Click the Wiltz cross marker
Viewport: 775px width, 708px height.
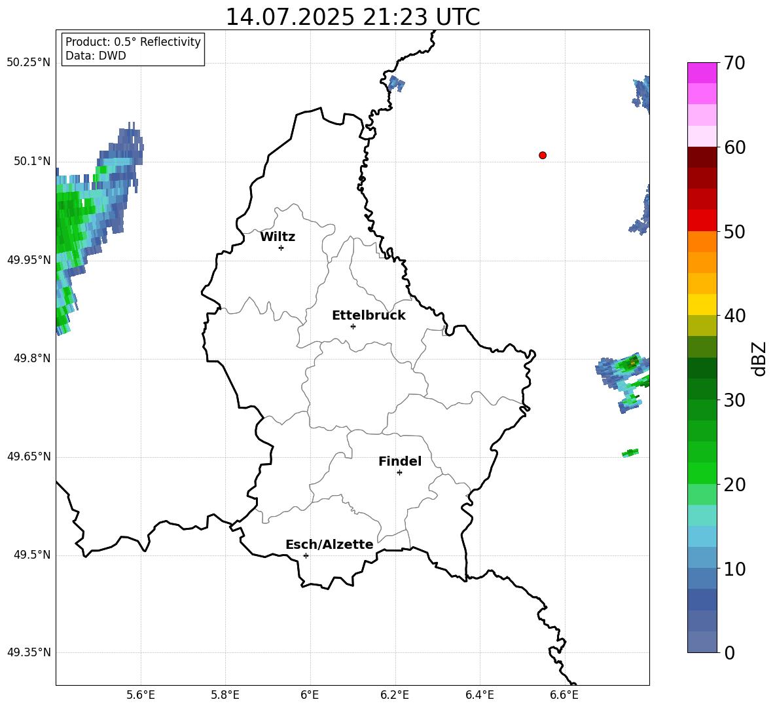coord(281,248)
